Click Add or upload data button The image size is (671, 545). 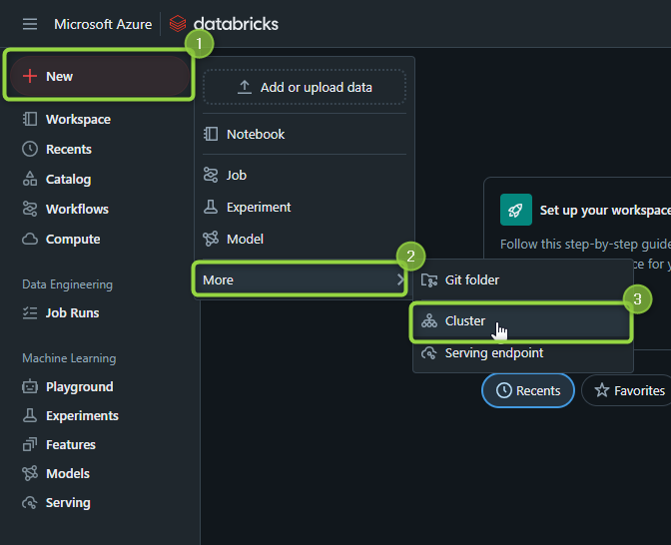click(x=305, y=87)
